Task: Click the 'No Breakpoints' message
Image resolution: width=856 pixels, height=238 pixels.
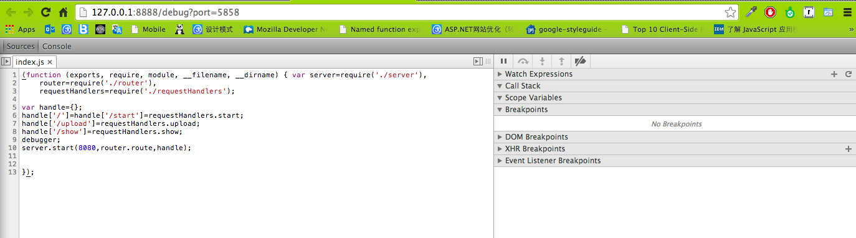Action: pyautogui.click(x=676, y=124)
